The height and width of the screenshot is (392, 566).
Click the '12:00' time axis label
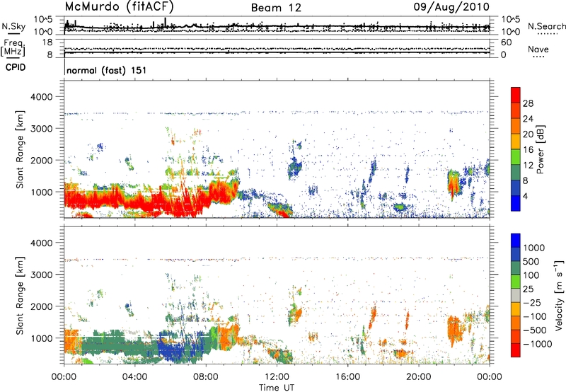(277, 377)
